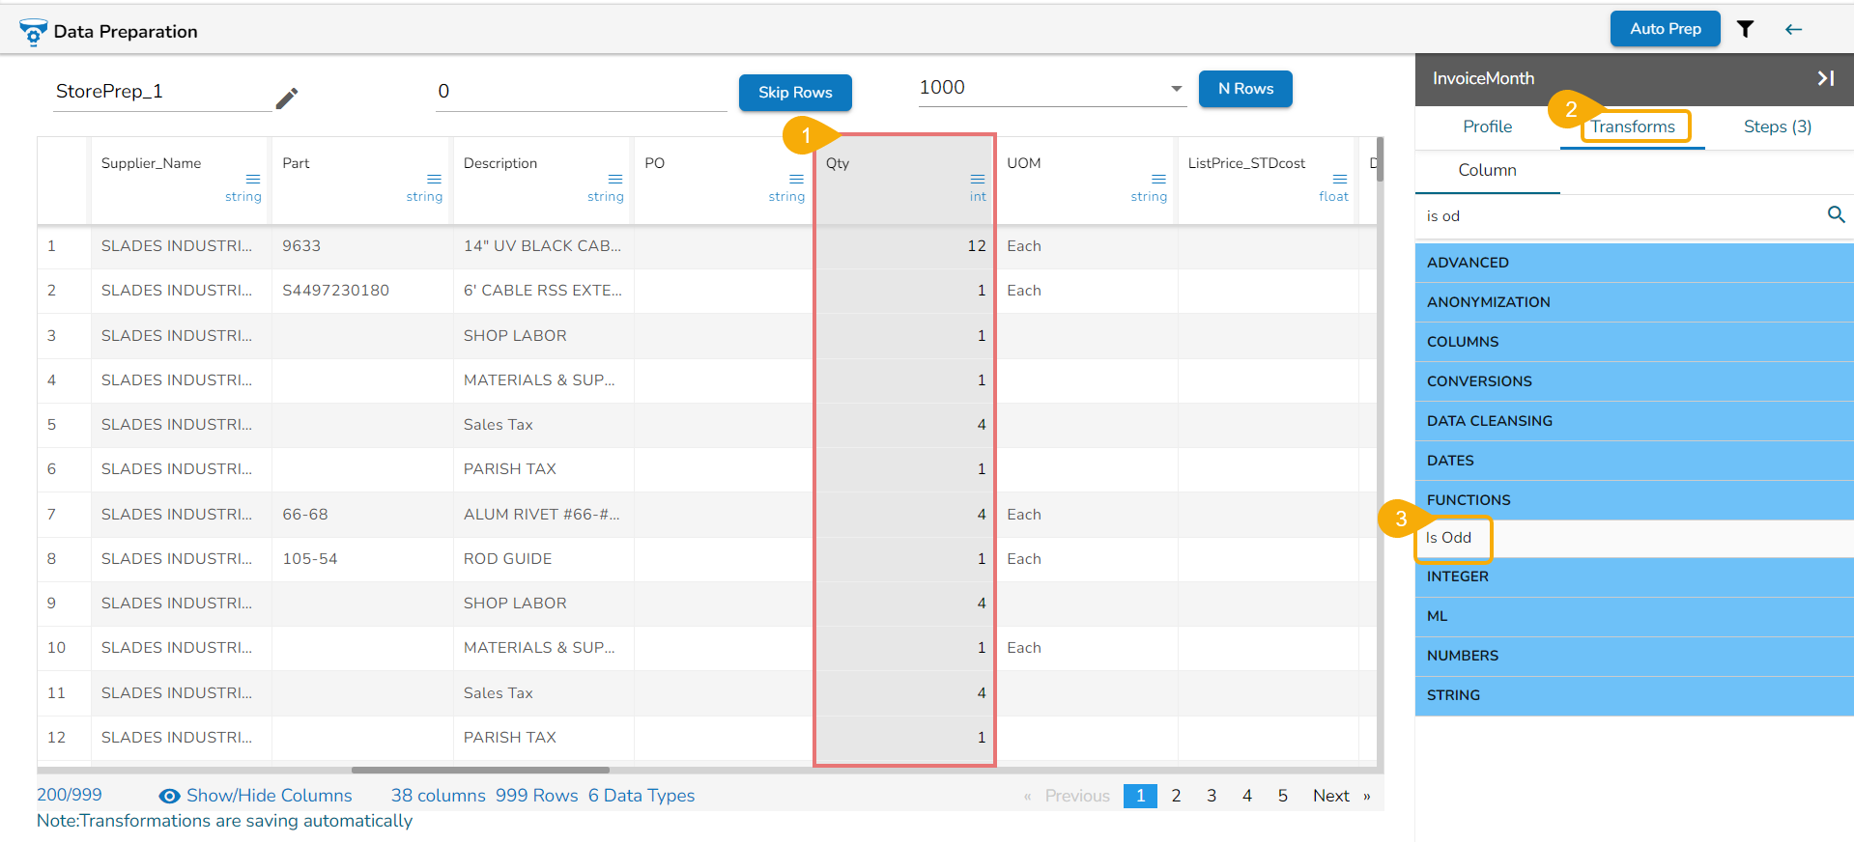Expand the ML category

[1634, 616]
